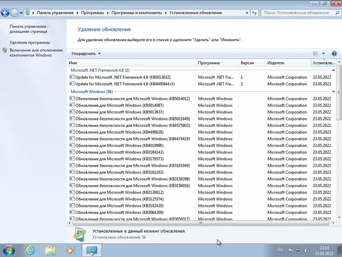Open help with the question mark icon
The height and width of the screenshot is (257, 342).
[334, 54]
